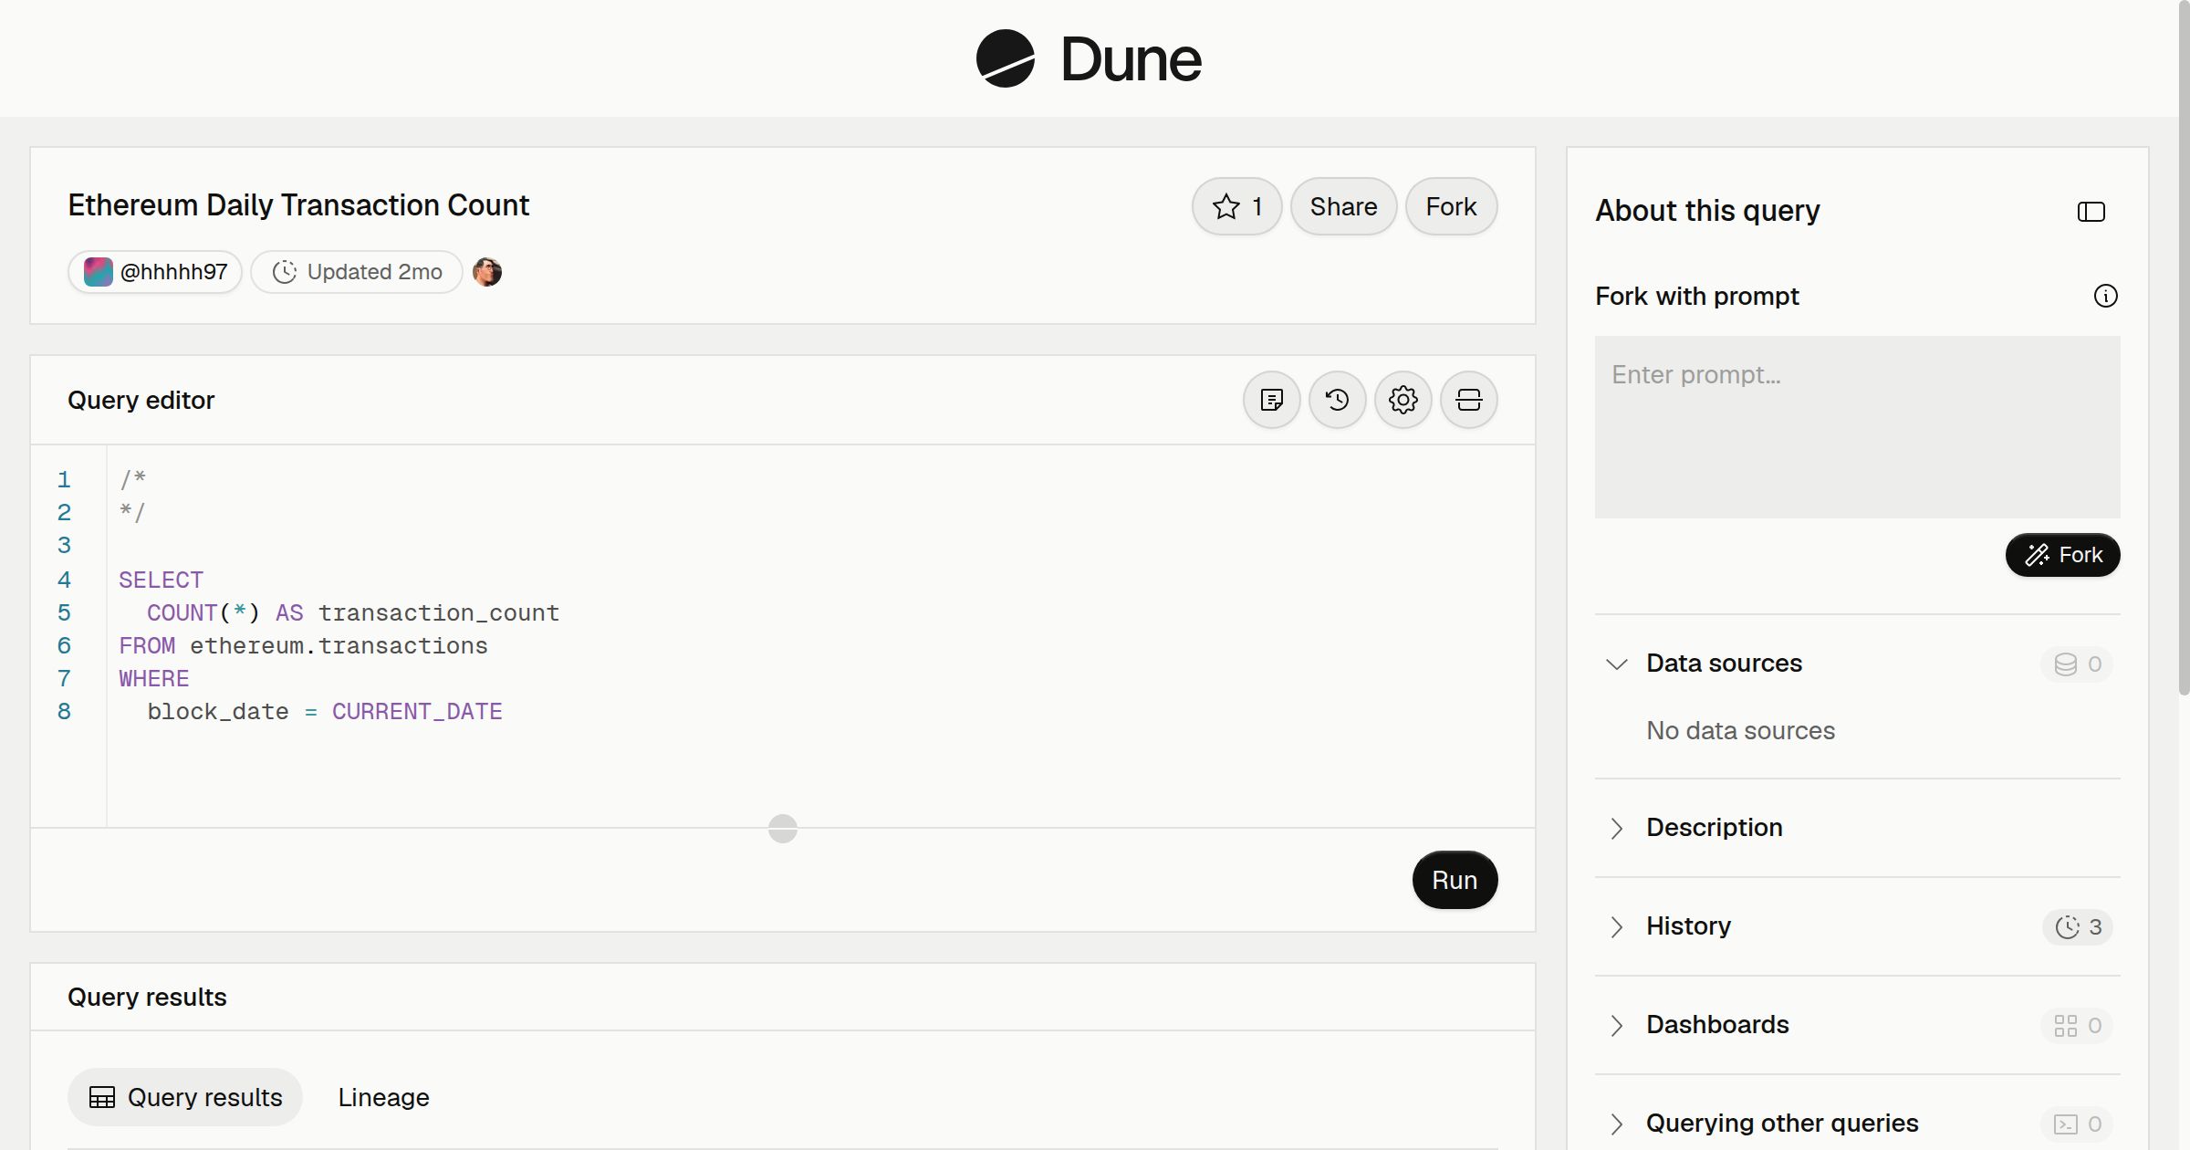The image size is (2190, 1150).
Task: Click the No data sources text
Action: 1740,730
